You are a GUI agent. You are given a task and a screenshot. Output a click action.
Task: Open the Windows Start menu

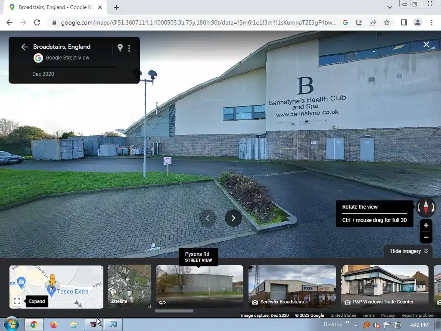click(12, 324)
